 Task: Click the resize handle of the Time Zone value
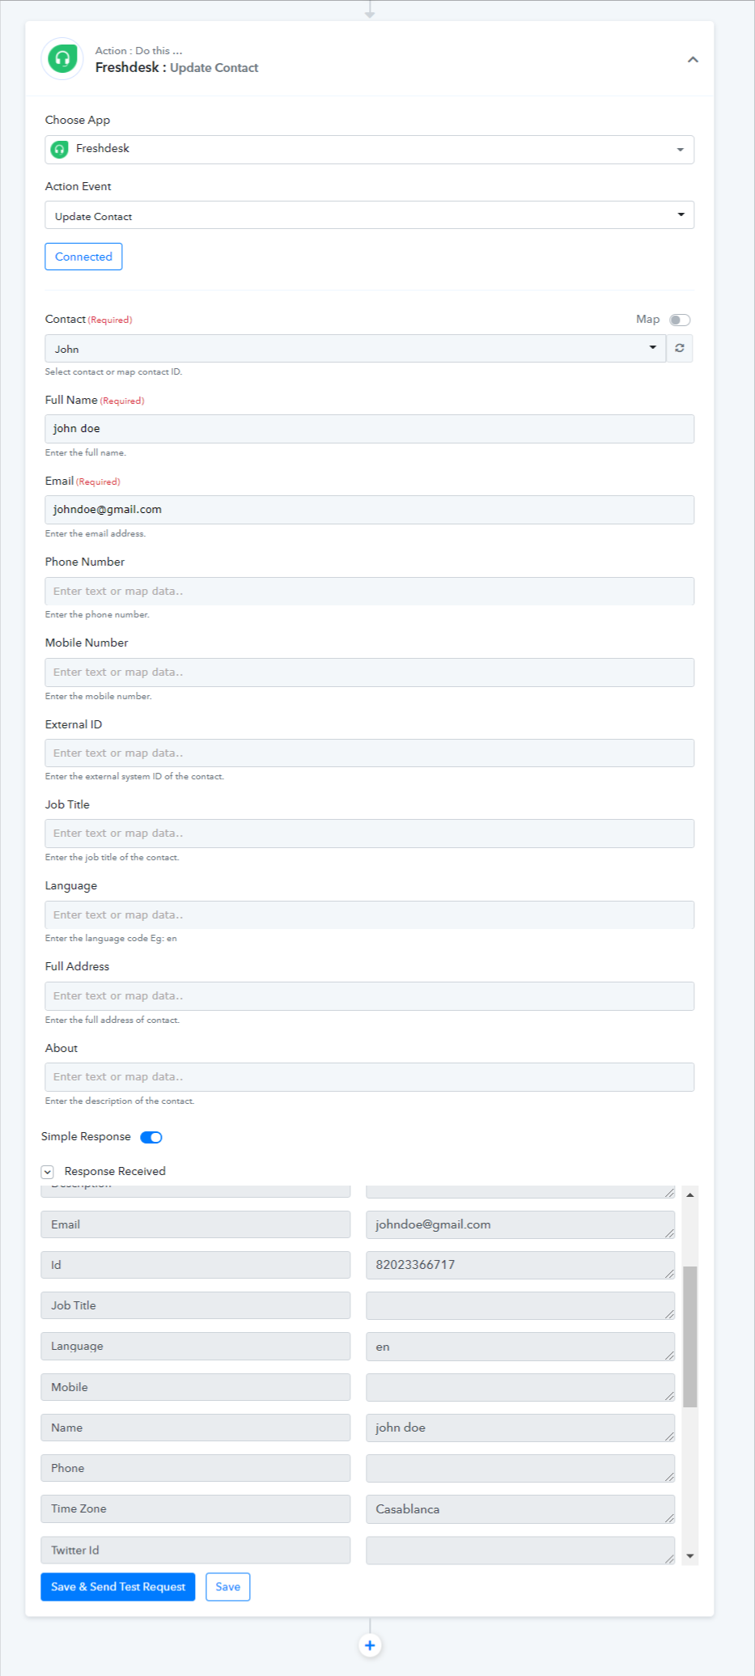[669, 1518]
